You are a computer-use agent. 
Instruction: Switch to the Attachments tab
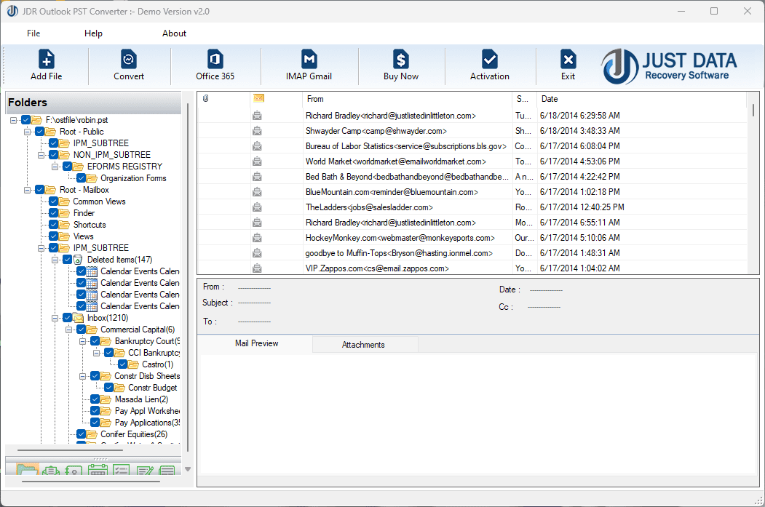(365, 344)
